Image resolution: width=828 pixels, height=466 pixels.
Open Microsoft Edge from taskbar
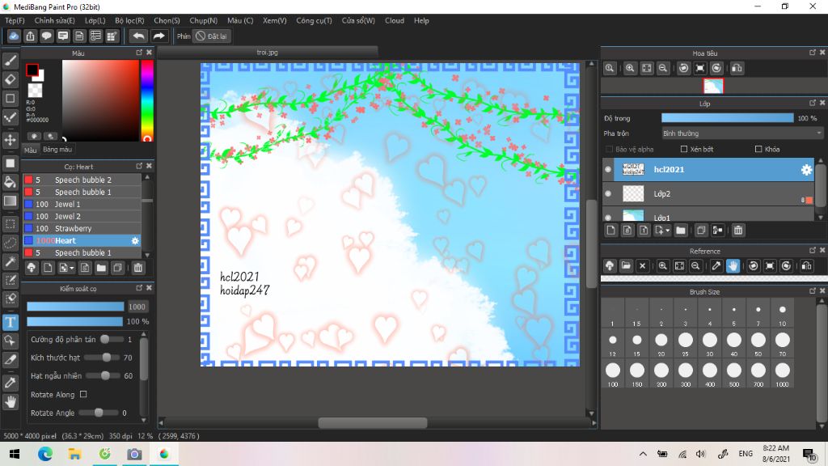[x=45, y=454]
